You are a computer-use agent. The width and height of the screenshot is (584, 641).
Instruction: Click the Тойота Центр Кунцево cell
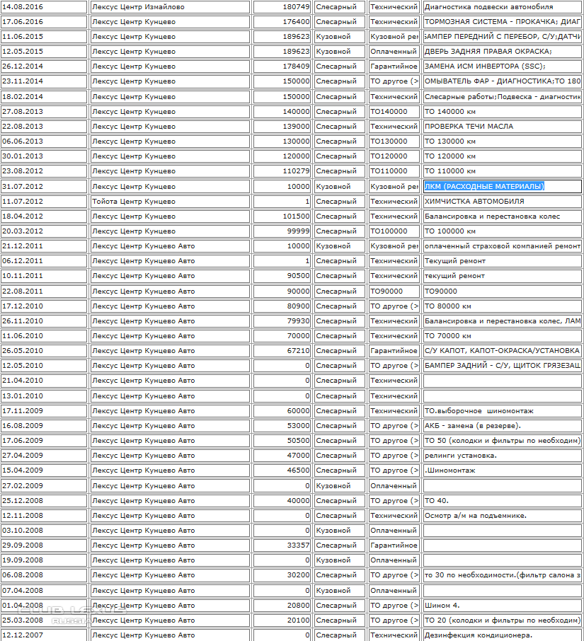click(170, 201)
